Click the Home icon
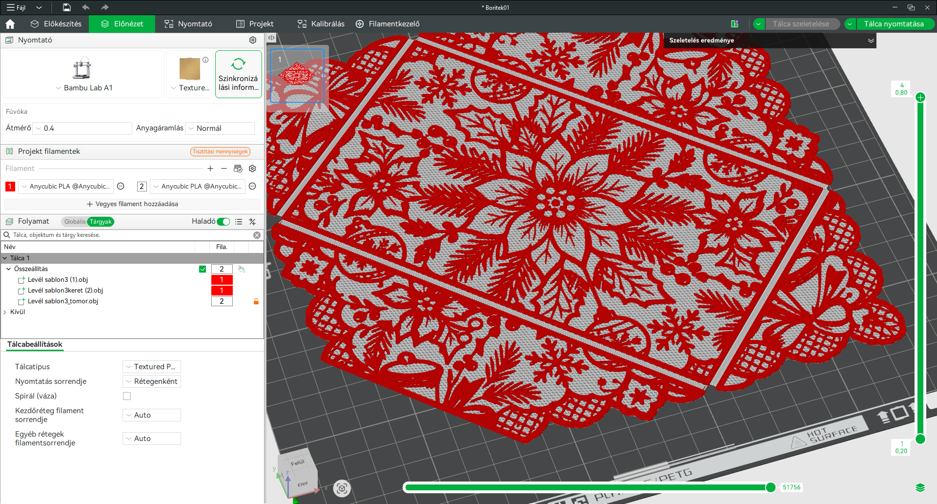 pos(10,24)
